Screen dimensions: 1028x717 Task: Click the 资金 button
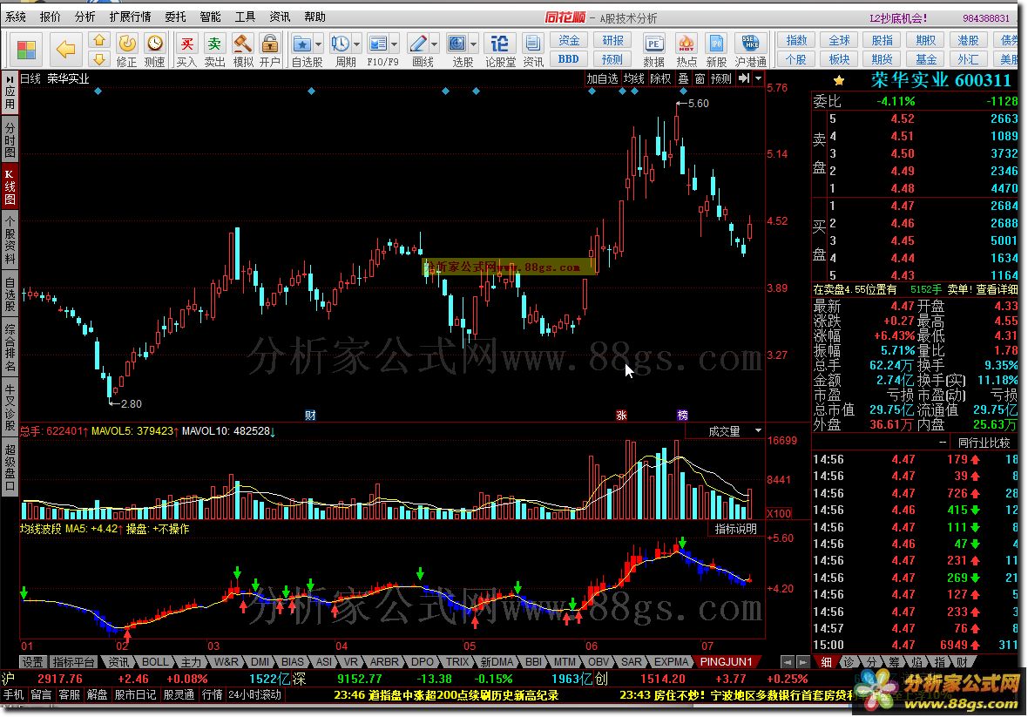click(568, 41)
